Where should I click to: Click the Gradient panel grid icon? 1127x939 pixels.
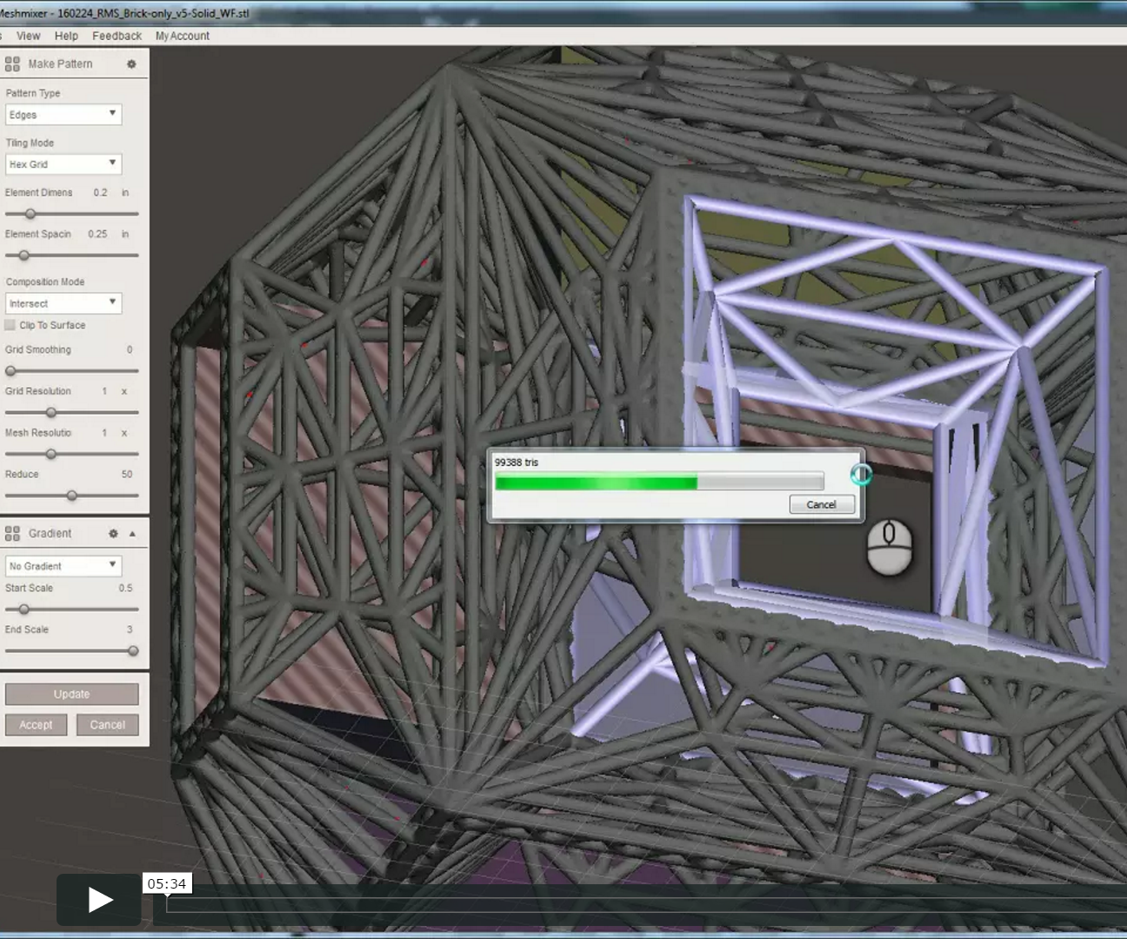click(12, 533)
